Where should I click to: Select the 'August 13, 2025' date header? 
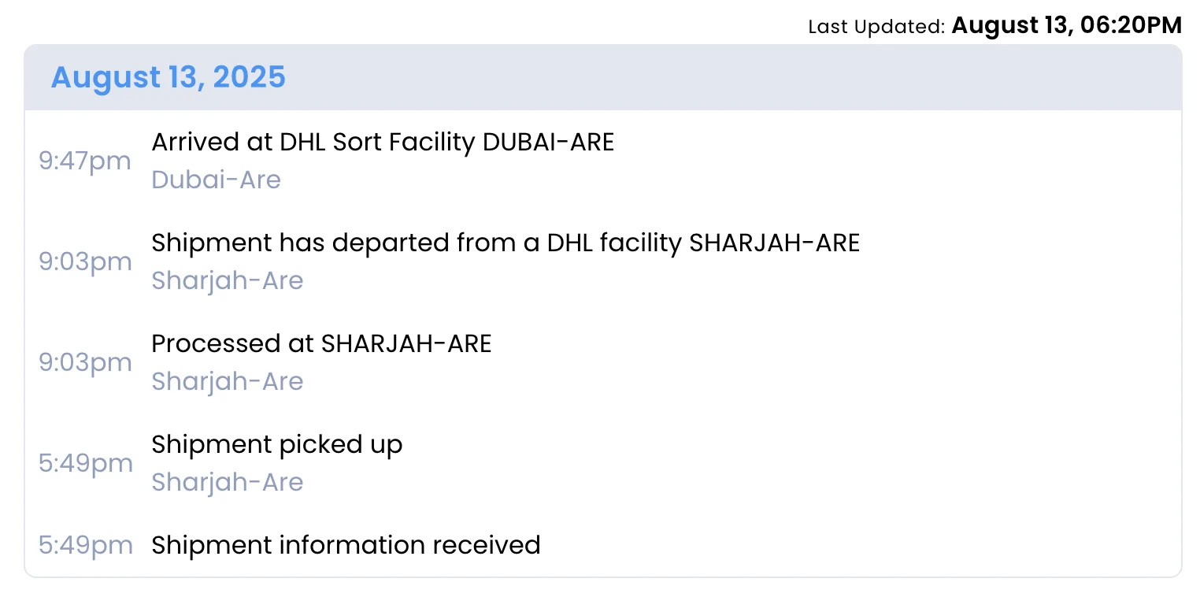click(x=168, y=77)
